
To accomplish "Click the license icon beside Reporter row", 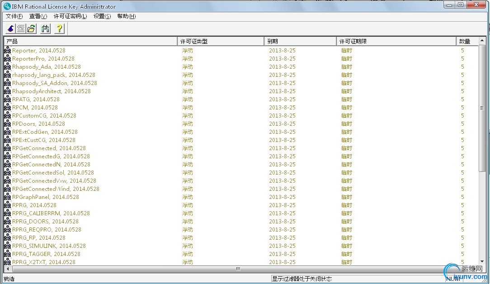I will click(x=8, y=50).
